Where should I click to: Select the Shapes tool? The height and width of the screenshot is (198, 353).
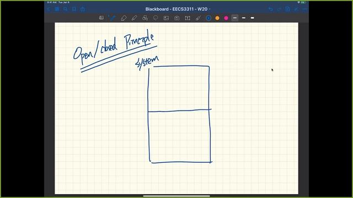145,18
